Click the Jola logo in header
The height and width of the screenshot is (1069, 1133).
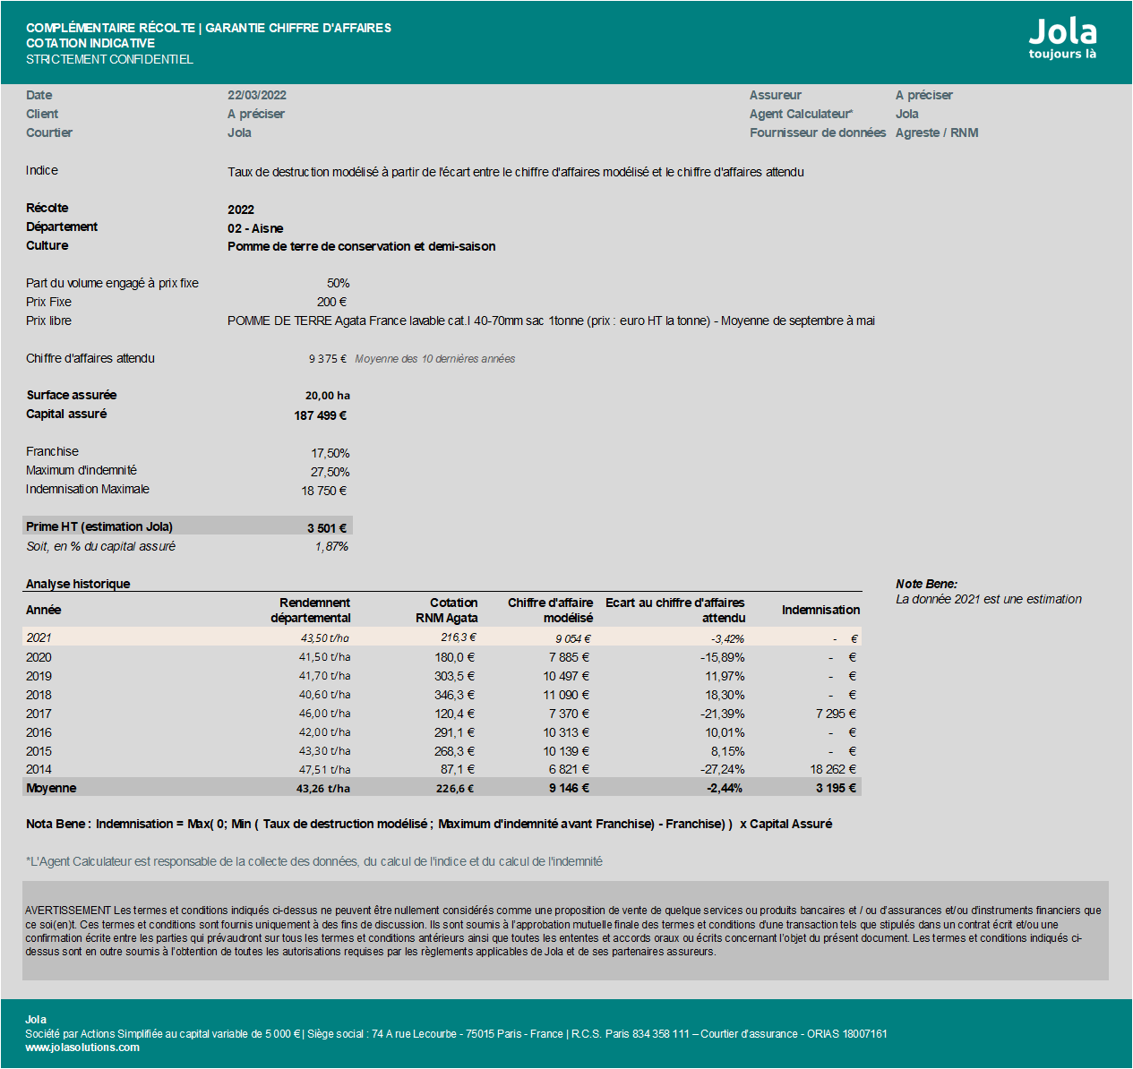click(x=1062, y=39)
